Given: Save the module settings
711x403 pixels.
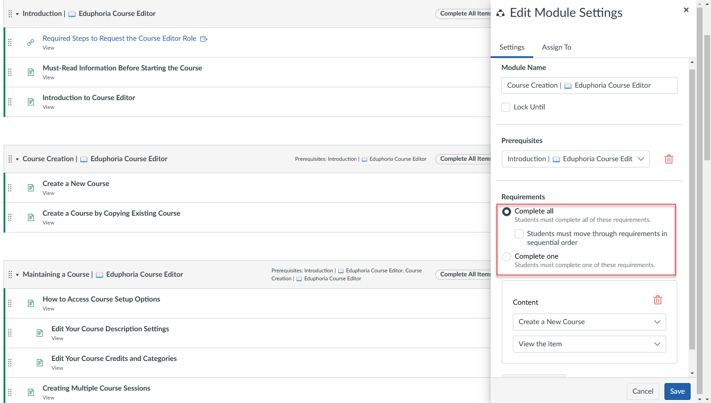Looking at the screenshot, I should click(x=677, y=391).
